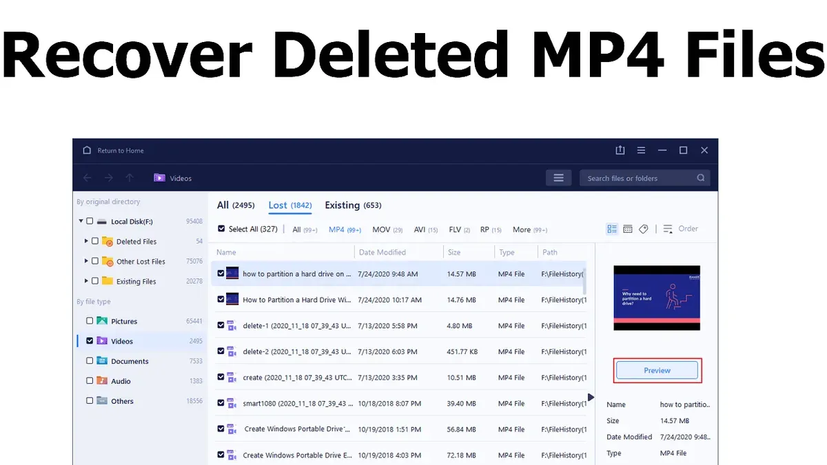Screen dimensions: 827x465
Task: Check the Pictures checkbox
Action: coord(90,321)
